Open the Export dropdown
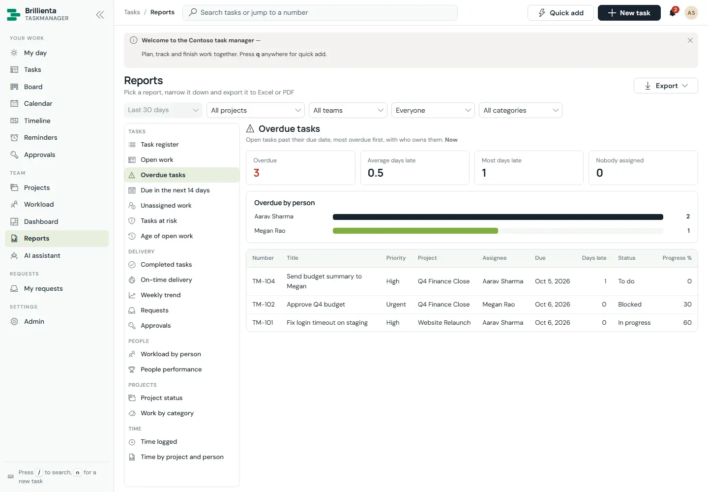This screenshot has height=492, width=708. 666,86
